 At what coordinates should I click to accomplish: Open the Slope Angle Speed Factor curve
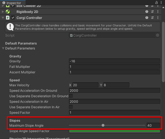click(x=115, y=131)
